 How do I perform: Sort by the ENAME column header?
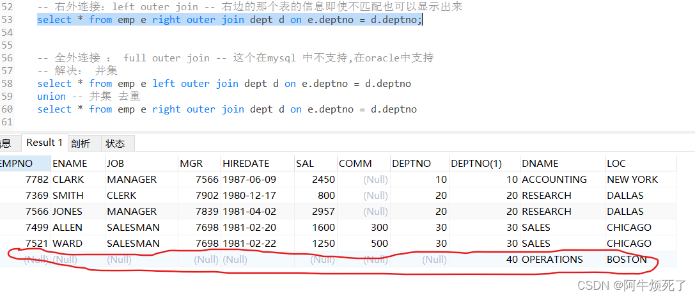(77, 163)
